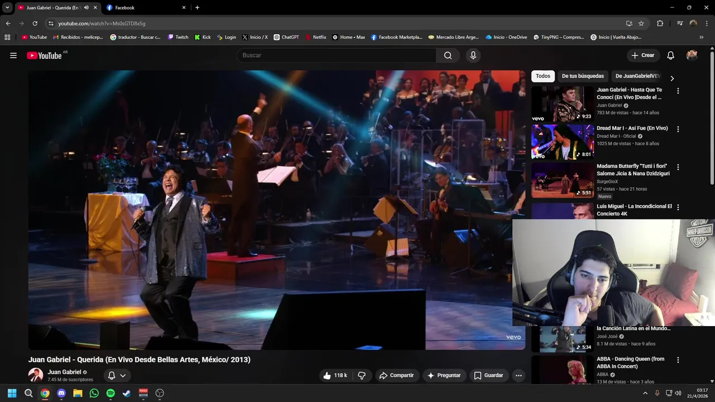
Task: Show more bookmarks with double chevron
Action: [x=702, y=37]
